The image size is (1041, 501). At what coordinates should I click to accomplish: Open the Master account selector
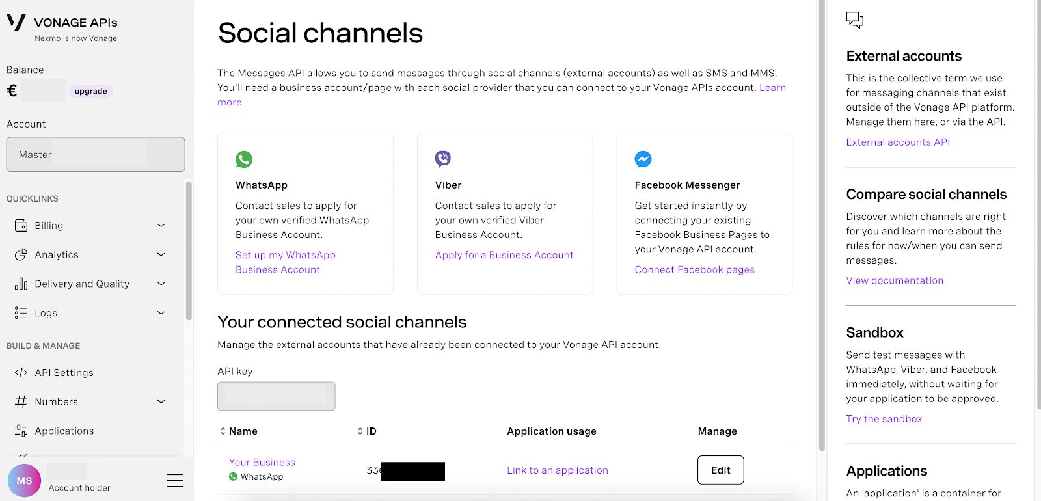(x=96, y=154)
